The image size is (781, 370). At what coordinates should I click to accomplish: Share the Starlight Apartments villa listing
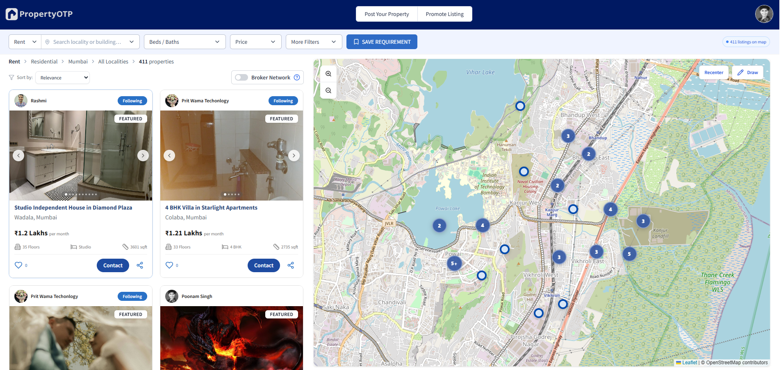291,265
